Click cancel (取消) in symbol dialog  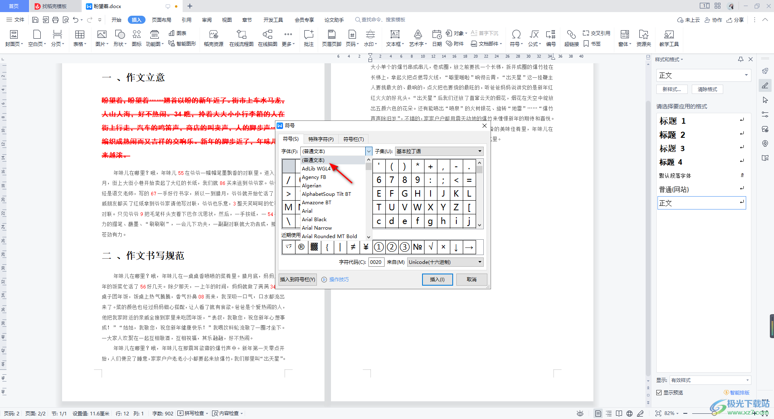pos(472,279)
